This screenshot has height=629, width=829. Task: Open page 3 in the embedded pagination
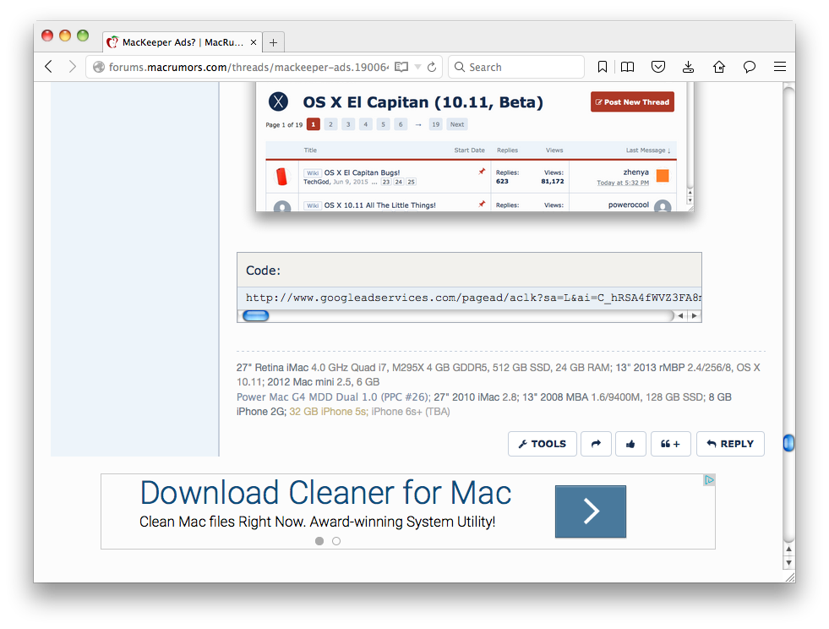click(x=348, y=124)
